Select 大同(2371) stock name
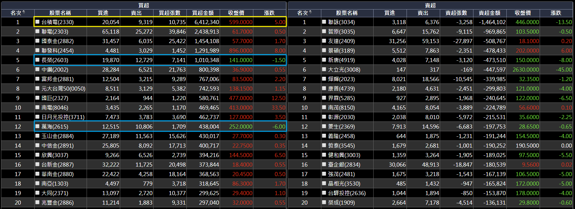Screen dimensions: 575x209 point(55,193)
